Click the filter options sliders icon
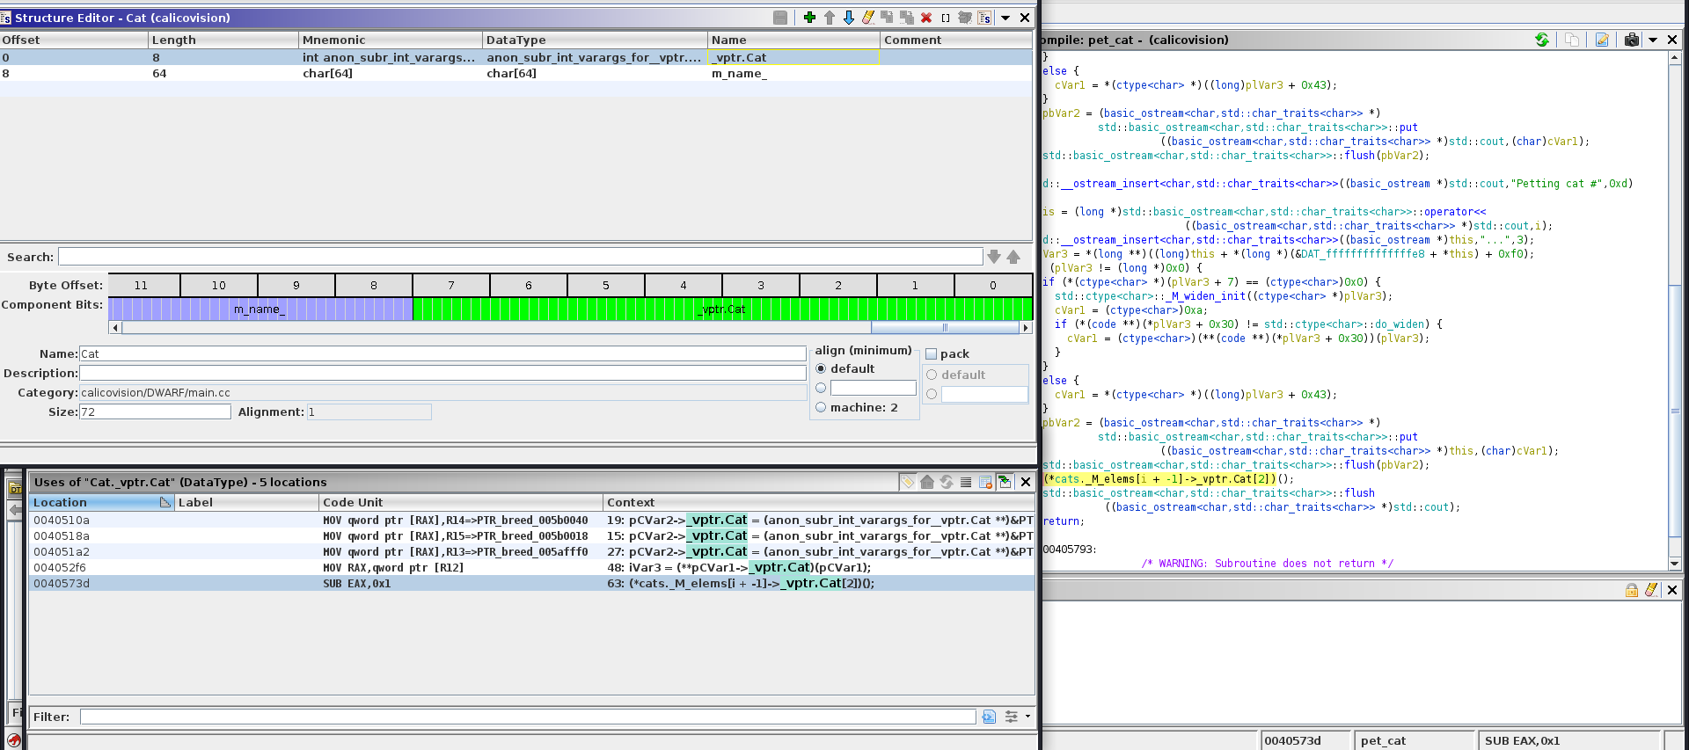This screenshot has width=1689, height=750. point(1012,717)
